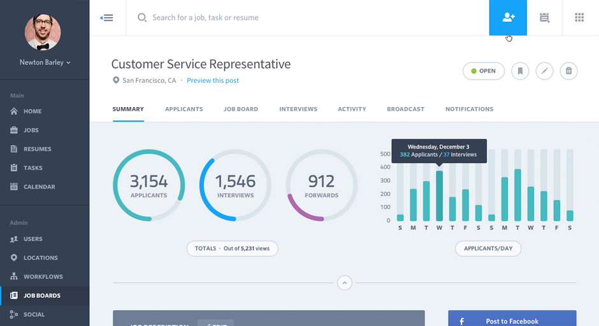Open the Totals views selector pill

tap(232, 248)
